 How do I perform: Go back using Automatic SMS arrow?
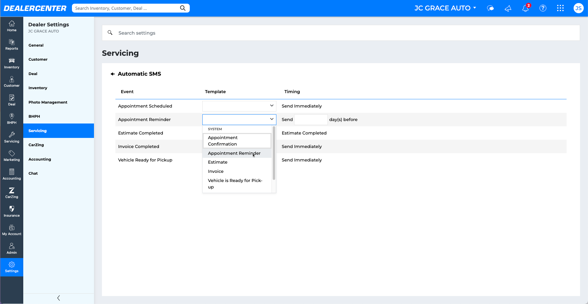(113, 74)
